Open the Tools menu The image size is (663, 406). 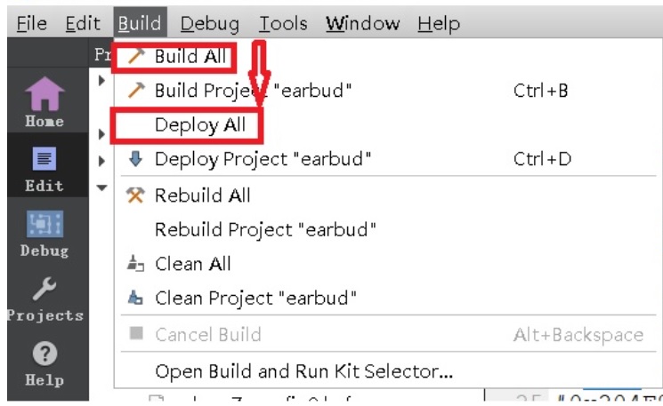285,23
